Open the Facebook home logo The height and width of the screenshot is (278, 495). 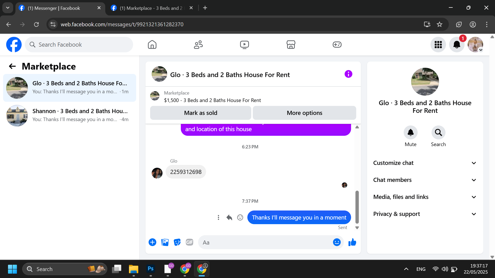14,45
